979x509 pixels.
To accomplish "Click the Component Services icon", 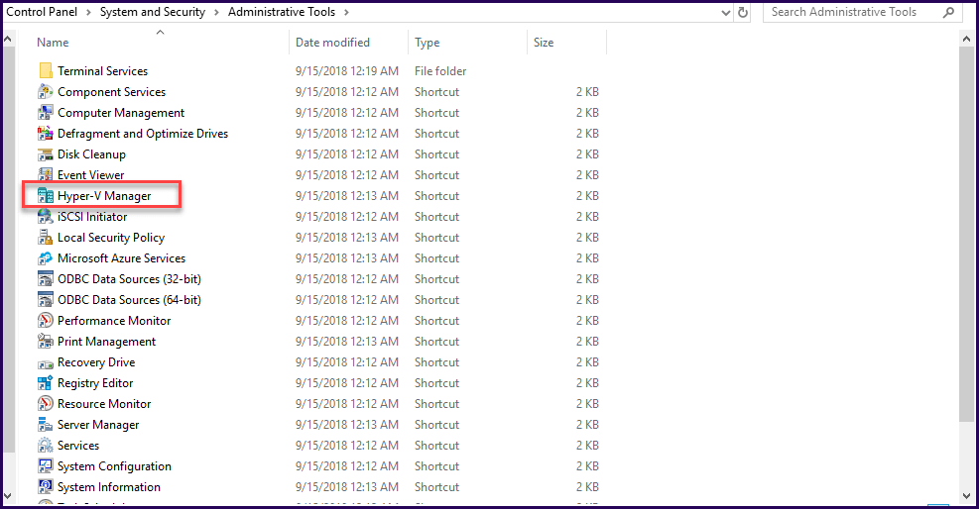I will click(46, 91).
